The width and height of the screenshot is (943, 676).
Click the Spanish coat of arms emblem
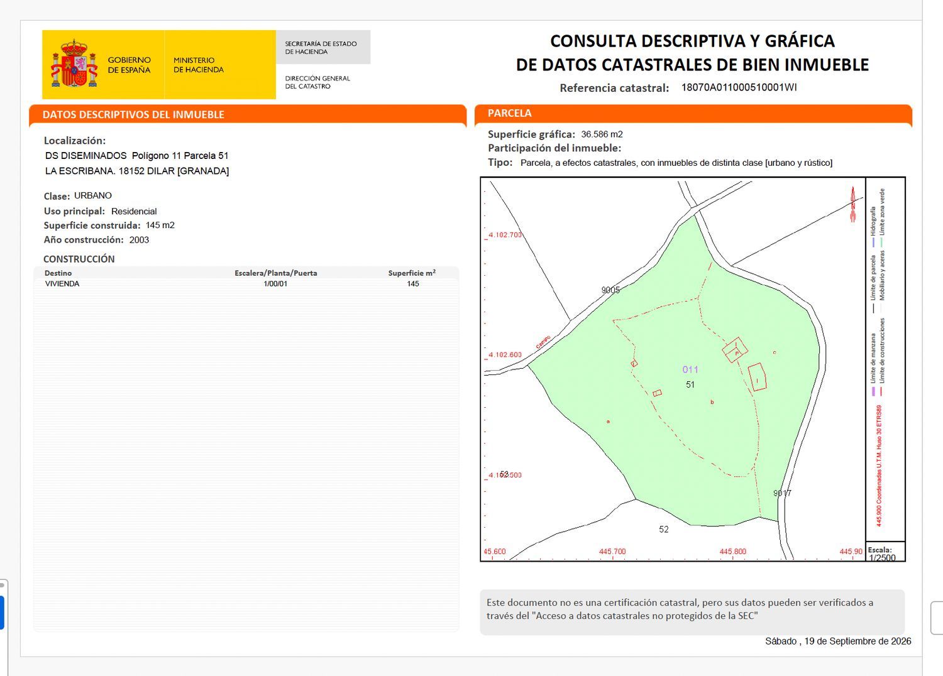tap(74, 64)
